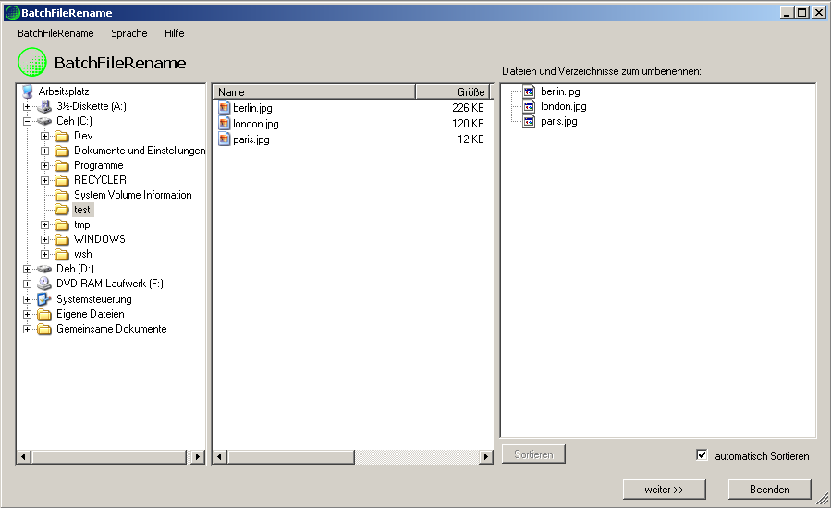Click the DVD-RAM-Laufwerk disc icon

[x=44, y=284]
